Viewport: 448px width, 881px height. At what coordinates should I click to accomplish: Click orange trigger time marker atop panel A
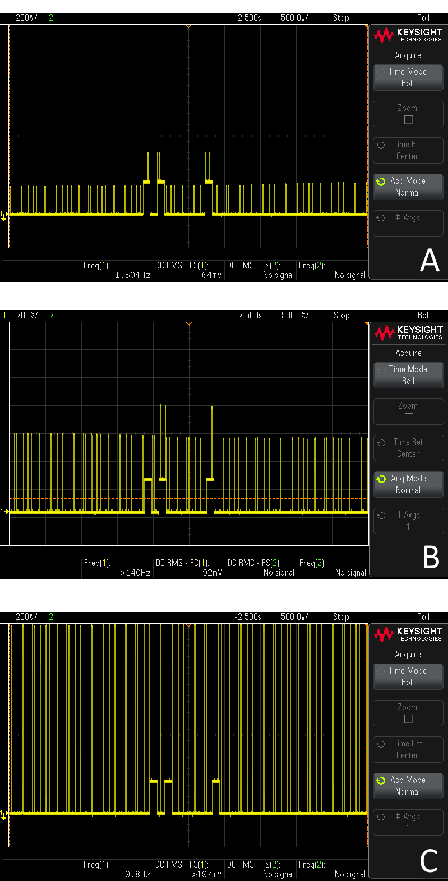189,26
